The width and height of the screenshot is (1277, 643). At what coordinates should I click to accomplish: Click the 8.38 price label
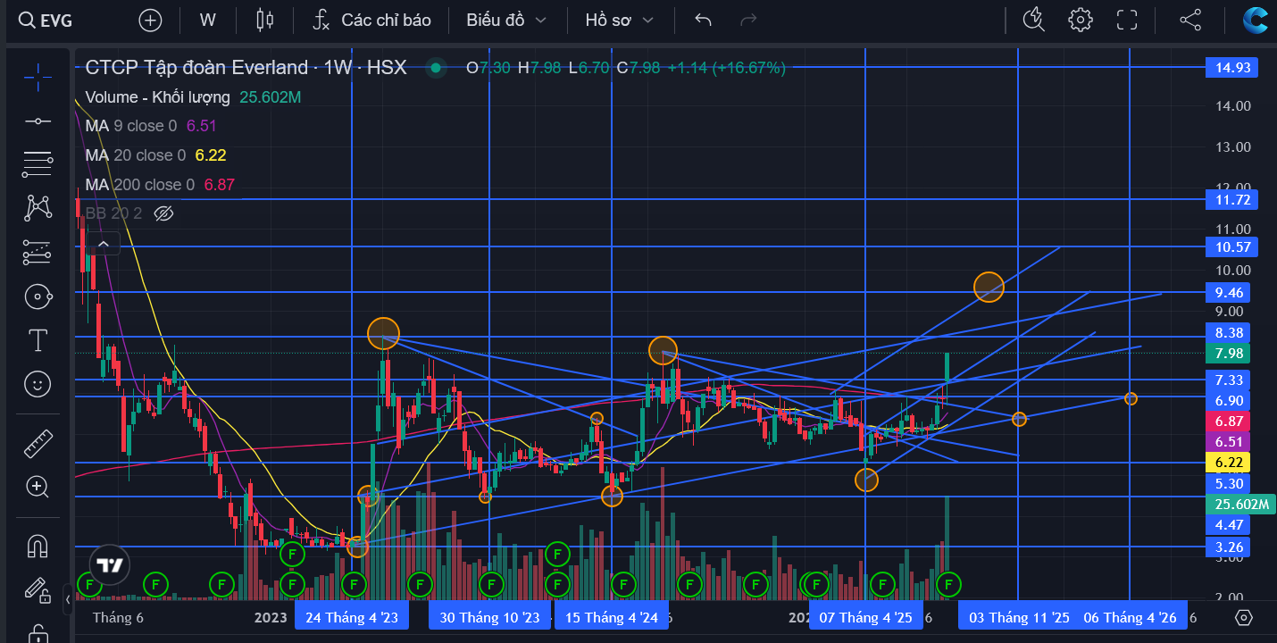click(1227, 333)
